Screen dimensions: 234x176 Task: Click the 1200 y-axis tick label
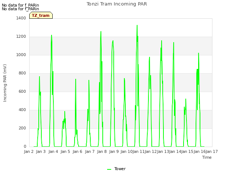(21, 37)
